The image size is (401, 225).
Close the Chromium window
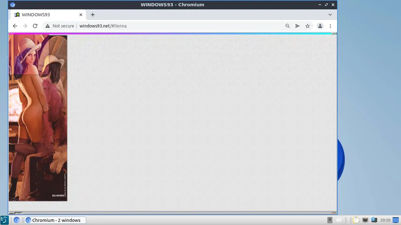point(333,5)
